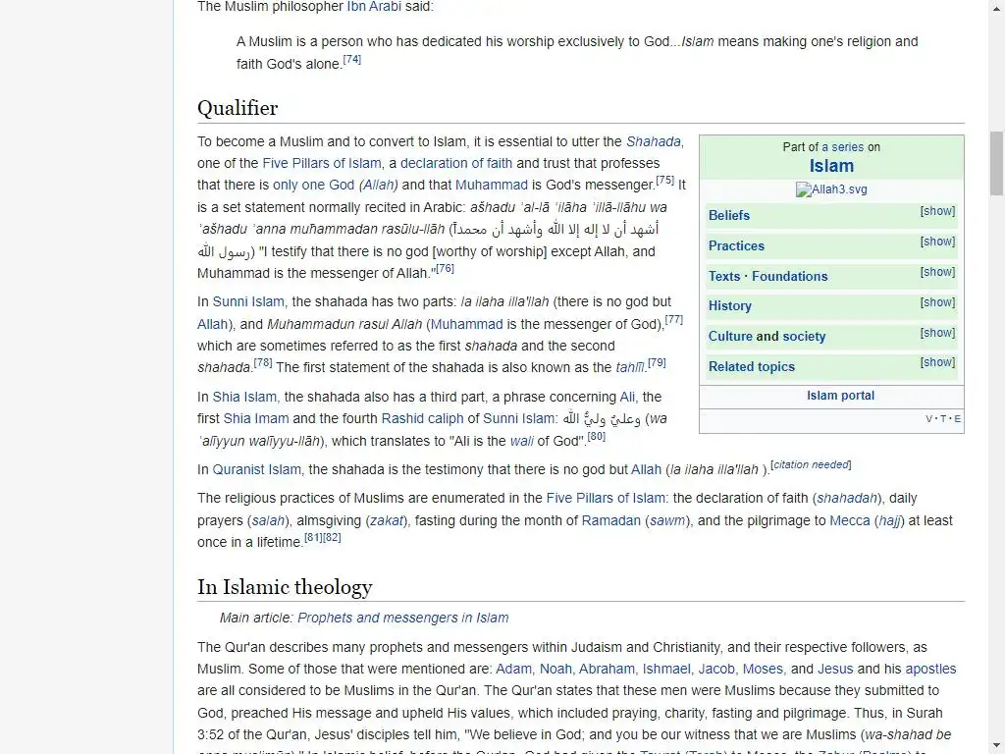Open the citation needed tag
The width and height of the screenshot is (1005, 754).
point(811,464)
